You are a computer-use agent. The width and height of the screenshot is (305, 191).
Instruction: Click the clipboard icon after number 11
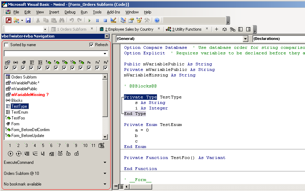pyautogui.click(x=101, y=145)
